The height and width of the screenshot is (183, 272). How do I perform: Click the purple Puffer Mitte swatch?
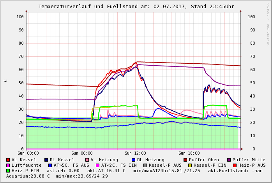click(x=229, y=160)
